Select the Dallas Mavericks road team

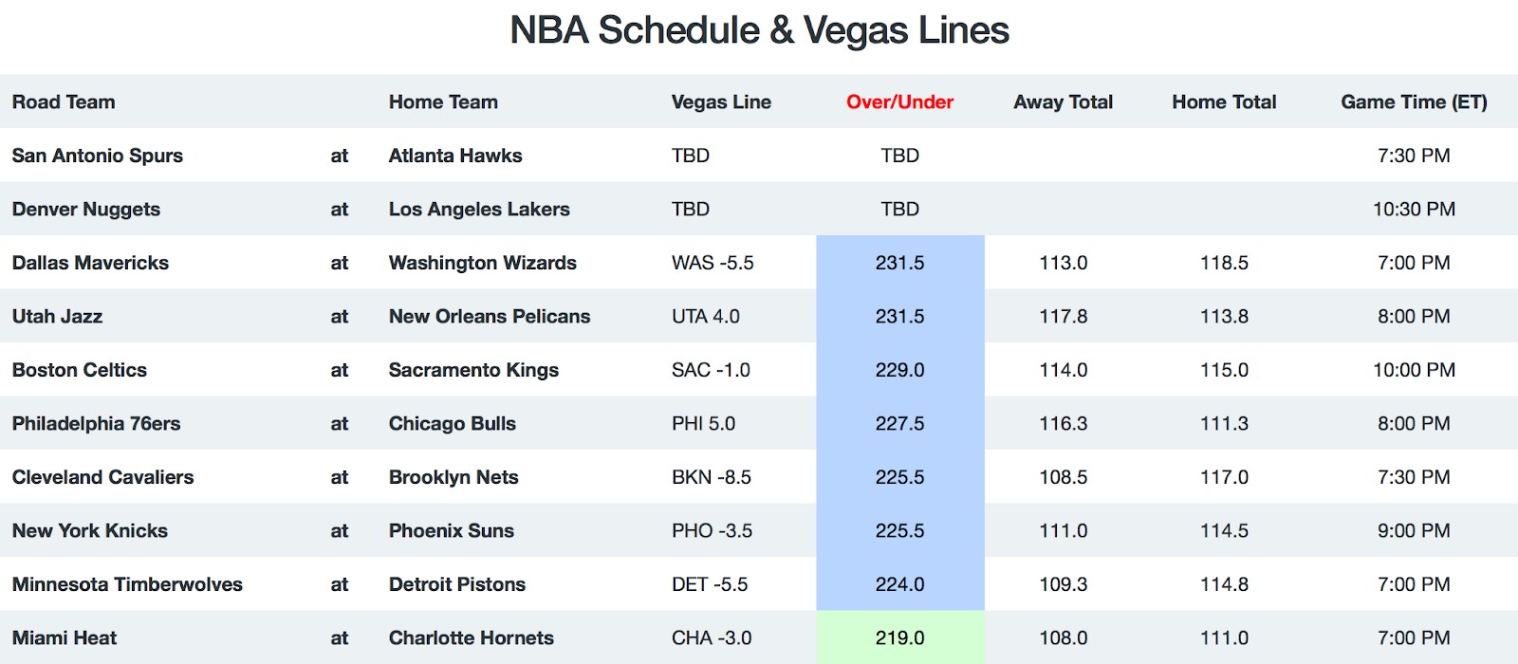coord(90,263)
